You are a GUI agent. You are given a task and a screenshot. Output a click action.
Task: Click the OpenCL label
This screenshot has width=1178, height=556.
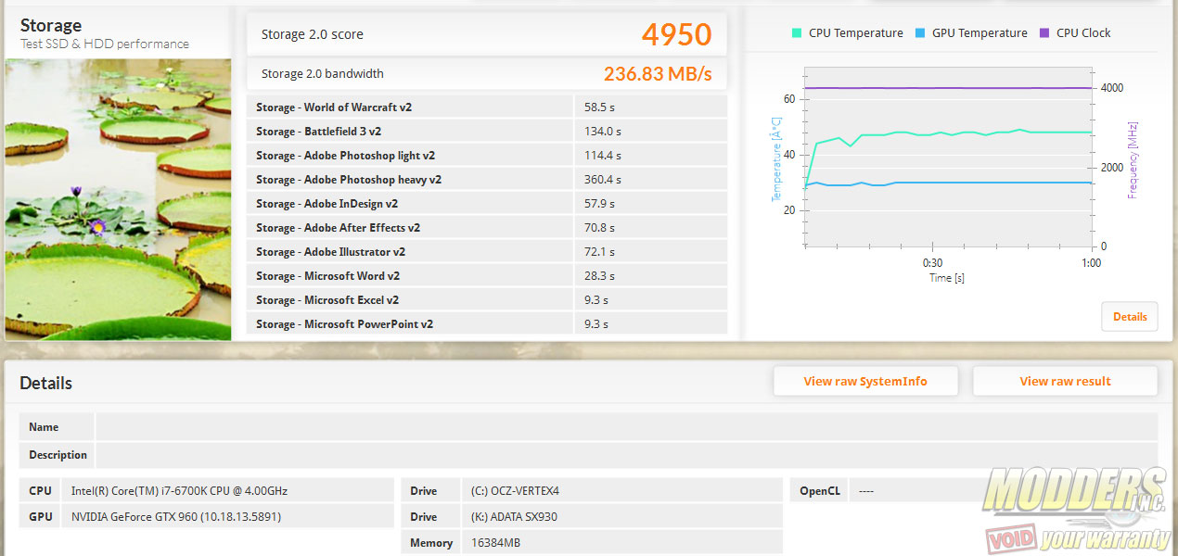point(820,491)
